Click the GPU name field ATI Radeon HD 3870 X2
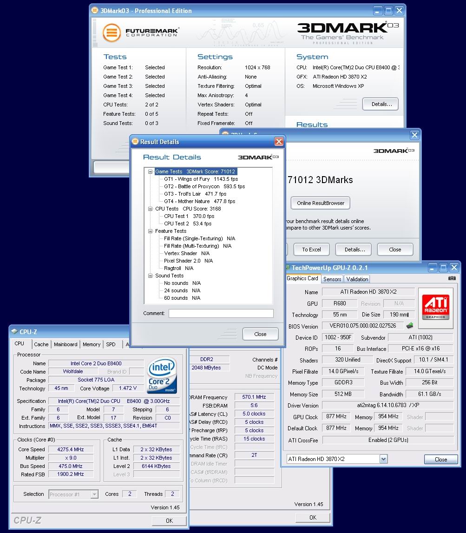 [368, 292]
